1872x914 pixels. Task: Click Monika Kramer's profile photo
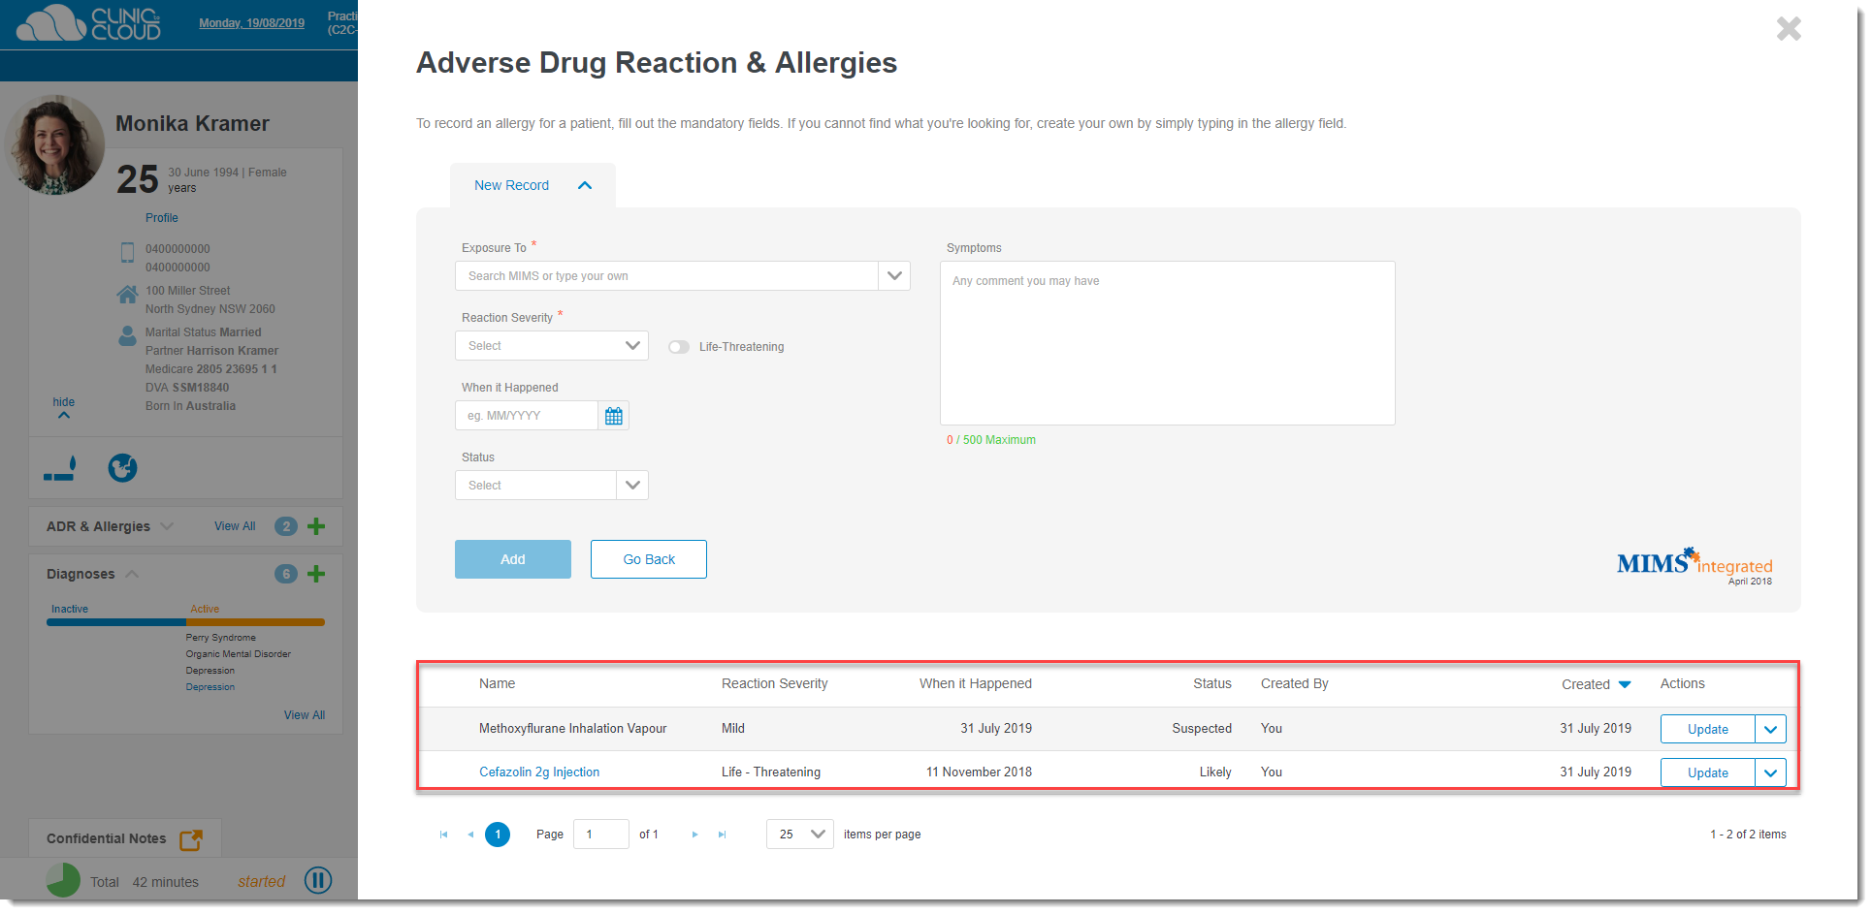point(55,145)
